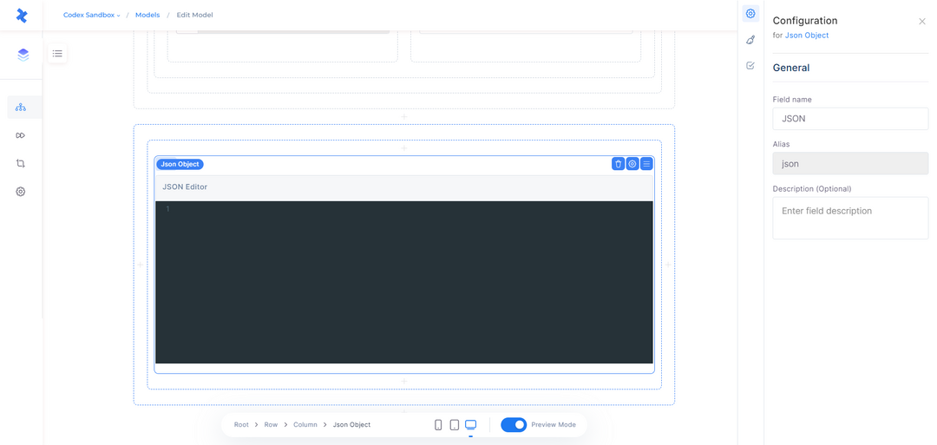Select the validation checkbox tab icon
This screenshot has width=937, height=445.
[750, 66]
